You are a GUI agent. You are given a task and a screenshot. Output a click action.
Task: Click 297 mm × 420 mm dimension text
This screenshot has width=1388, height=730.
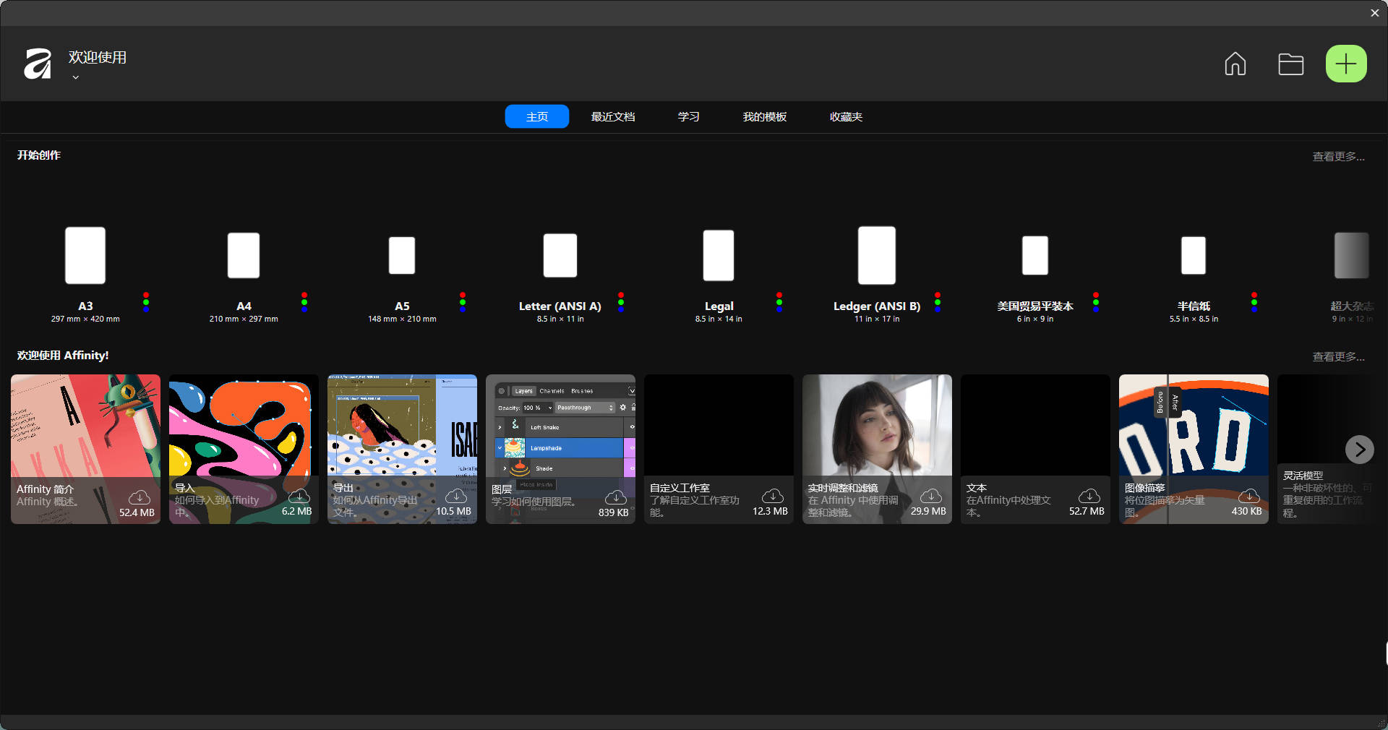tap(85, 319)
